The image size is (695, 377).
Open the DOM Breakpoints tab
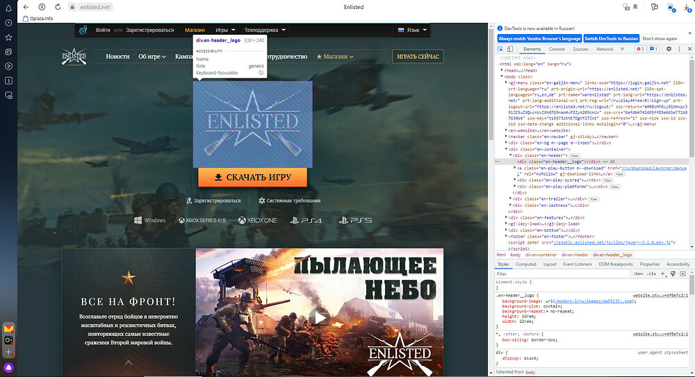click(x=616, y=264)
